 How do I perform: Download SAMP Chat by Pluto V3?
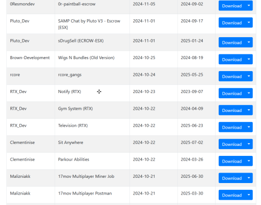click(x=232, y=22)
